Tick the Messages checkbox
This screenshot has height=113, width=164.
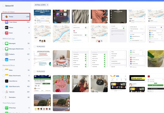[3, 43]
